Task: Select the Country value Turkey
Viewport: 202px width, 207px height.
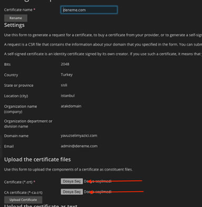Action: coord(66,74)
